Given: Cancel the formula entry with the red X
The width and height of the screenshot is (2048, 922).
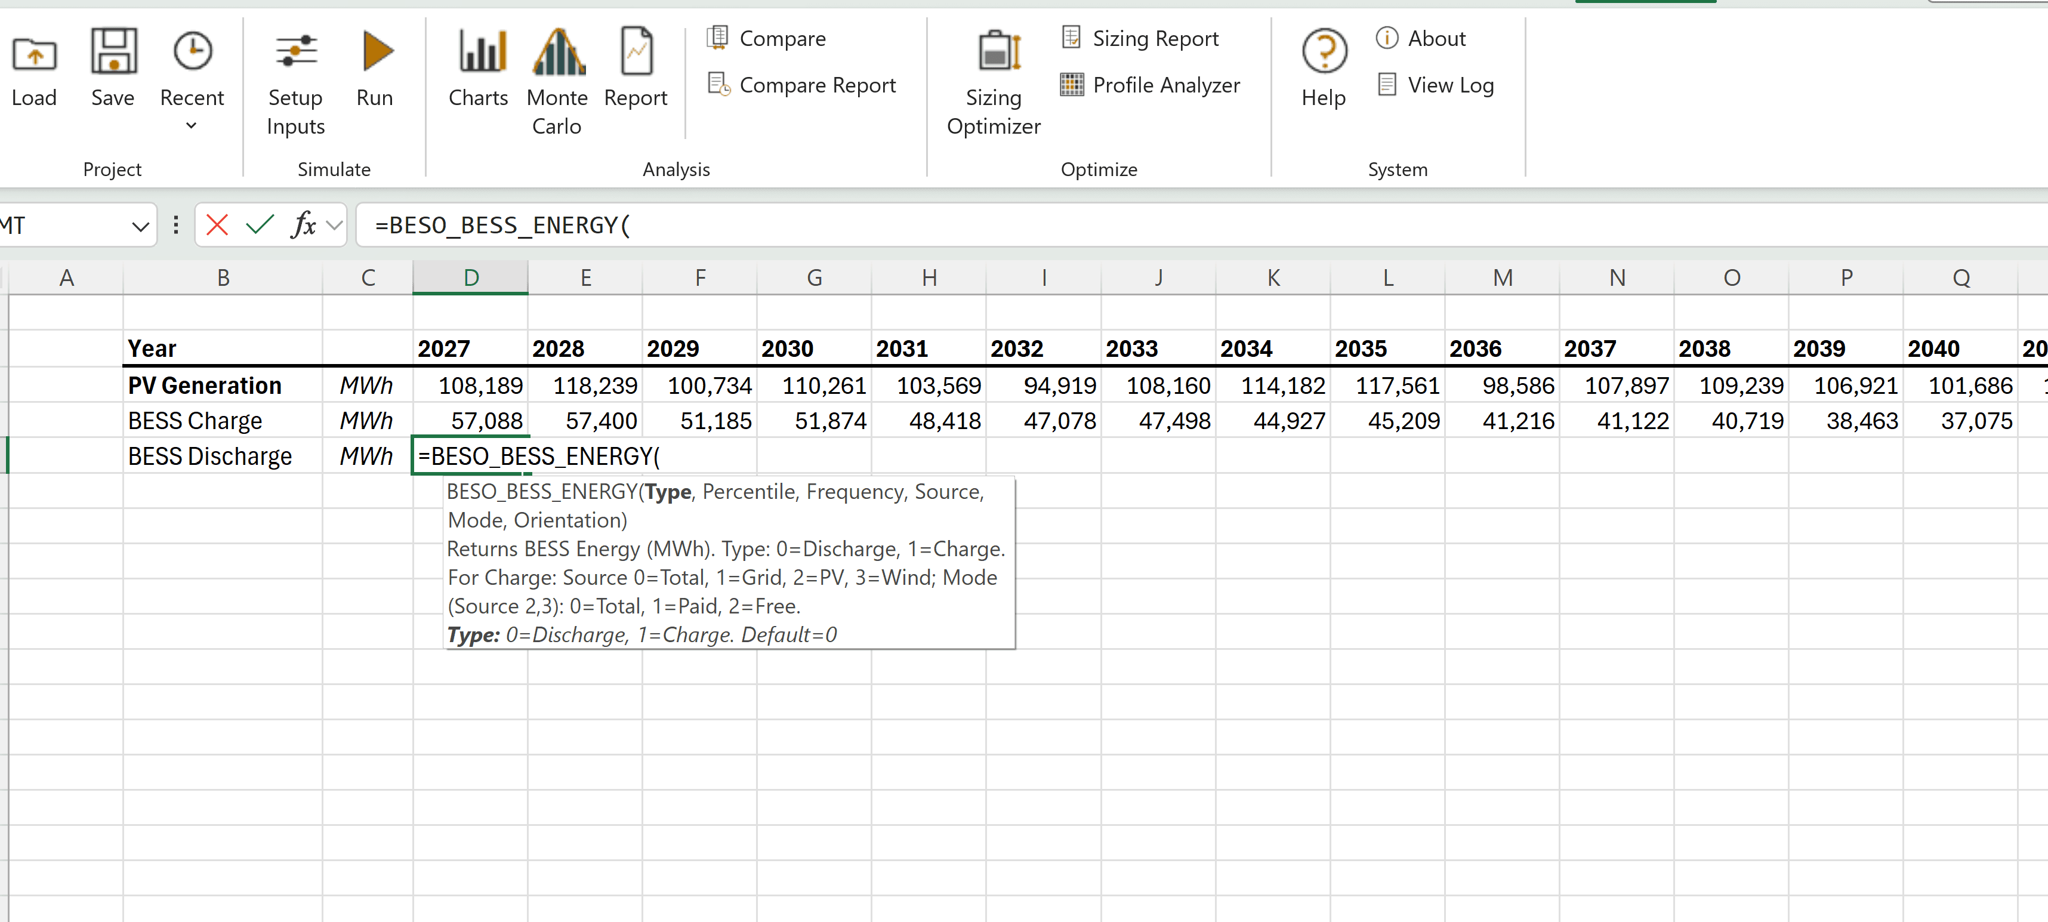Looking at the screenshot, I should pos(216,225).
